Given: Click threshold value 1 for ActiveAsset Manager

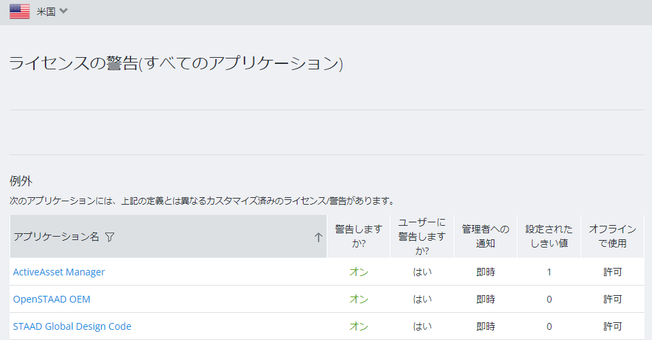Looking at the screenshot, I should click(549, 272).
